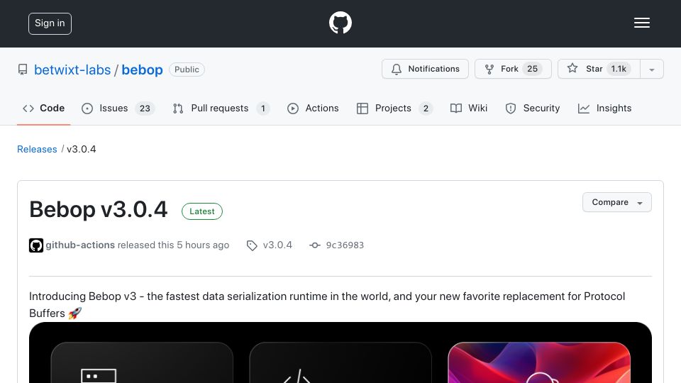Open the github-actions author link
This screenshot has width=681, height=383.
tap(80, 245)
